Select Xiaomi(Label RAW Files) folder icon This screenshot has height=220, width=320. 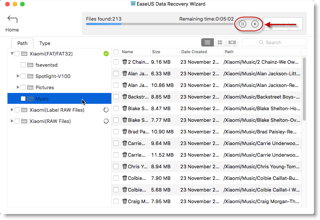pyautogui.click(x=24, y=110)
